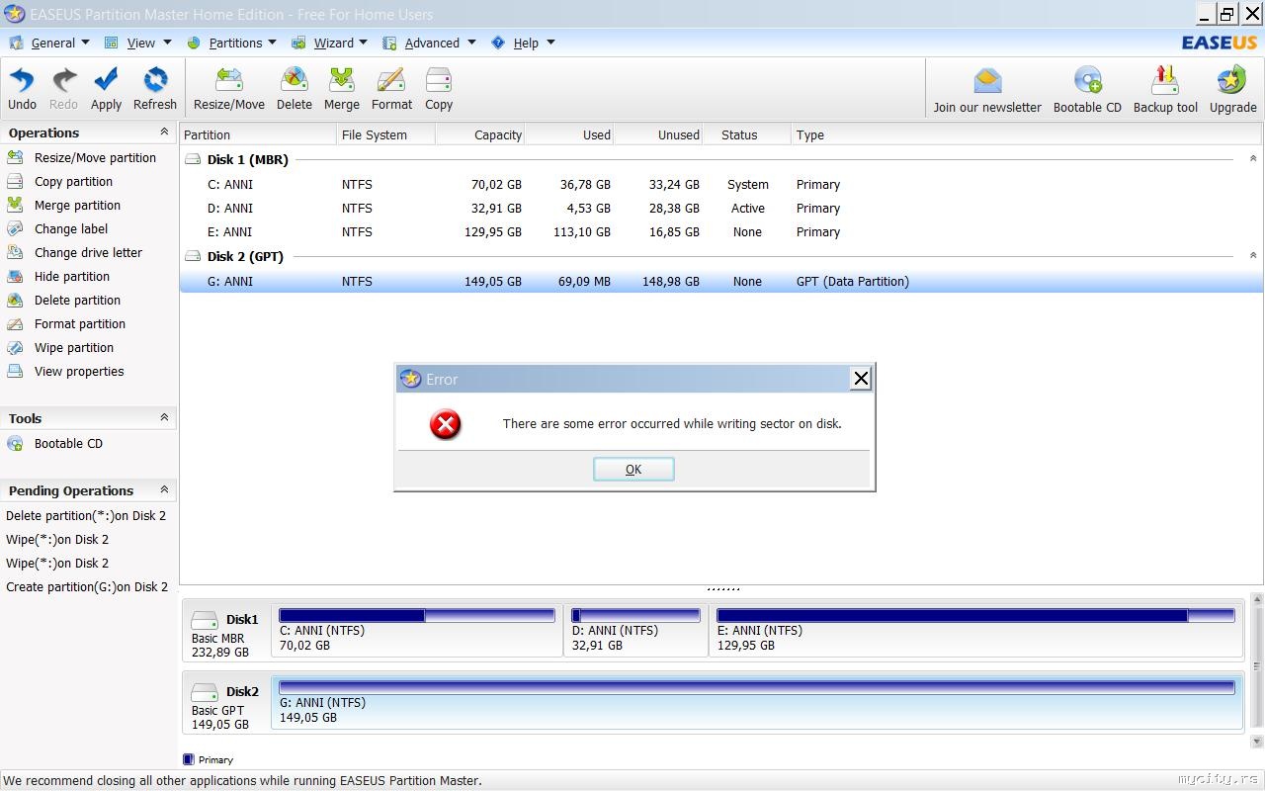1265x791 pixels.
Task: Open the Backup tool
Action: pos(1165,91)
